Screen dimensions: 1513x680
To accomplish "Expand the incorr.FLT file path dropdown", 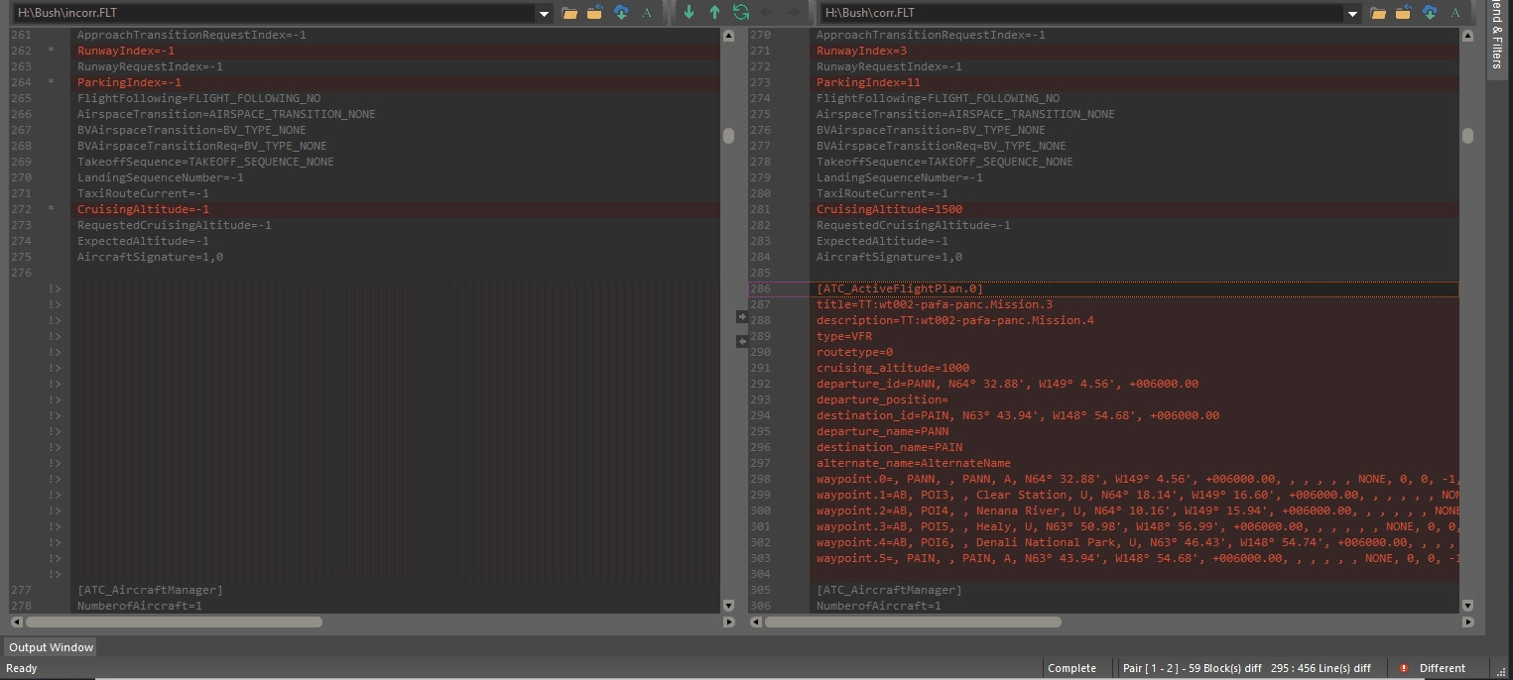I will click(x=544, y=14).
